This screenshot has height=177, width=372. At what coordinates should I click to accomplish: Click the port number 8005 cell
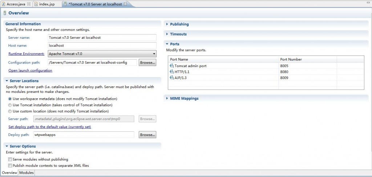tap(307, 66)
